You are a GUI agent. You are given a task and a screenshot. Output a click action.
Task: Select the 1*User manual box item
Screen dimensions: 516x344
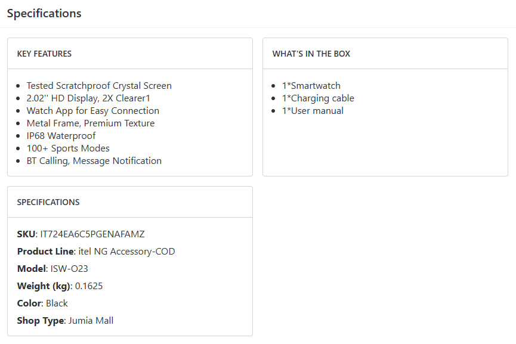pyautogui.click(x=313, y=111)
